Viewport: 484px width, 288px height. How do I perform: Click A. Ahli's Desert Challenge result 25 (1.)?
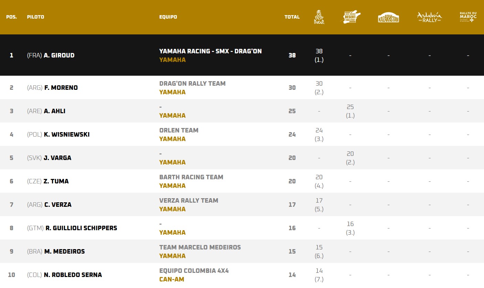pyautogui.click(x=350, y=111)
